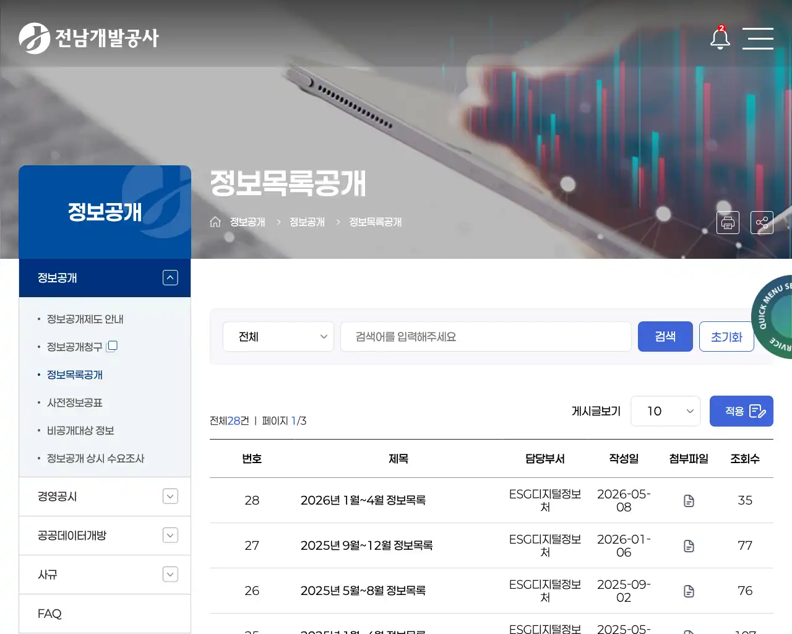Click the 정보공개 sidebar title banner
Image resolution: width=792 pixels, height=634 pixels.
105,212
